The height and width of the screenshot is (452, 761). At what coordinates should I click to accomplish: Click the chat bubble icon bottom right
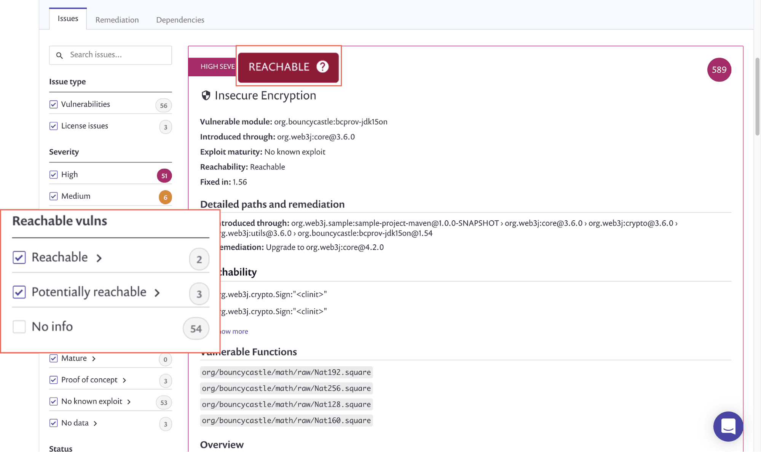click(729, 426)
